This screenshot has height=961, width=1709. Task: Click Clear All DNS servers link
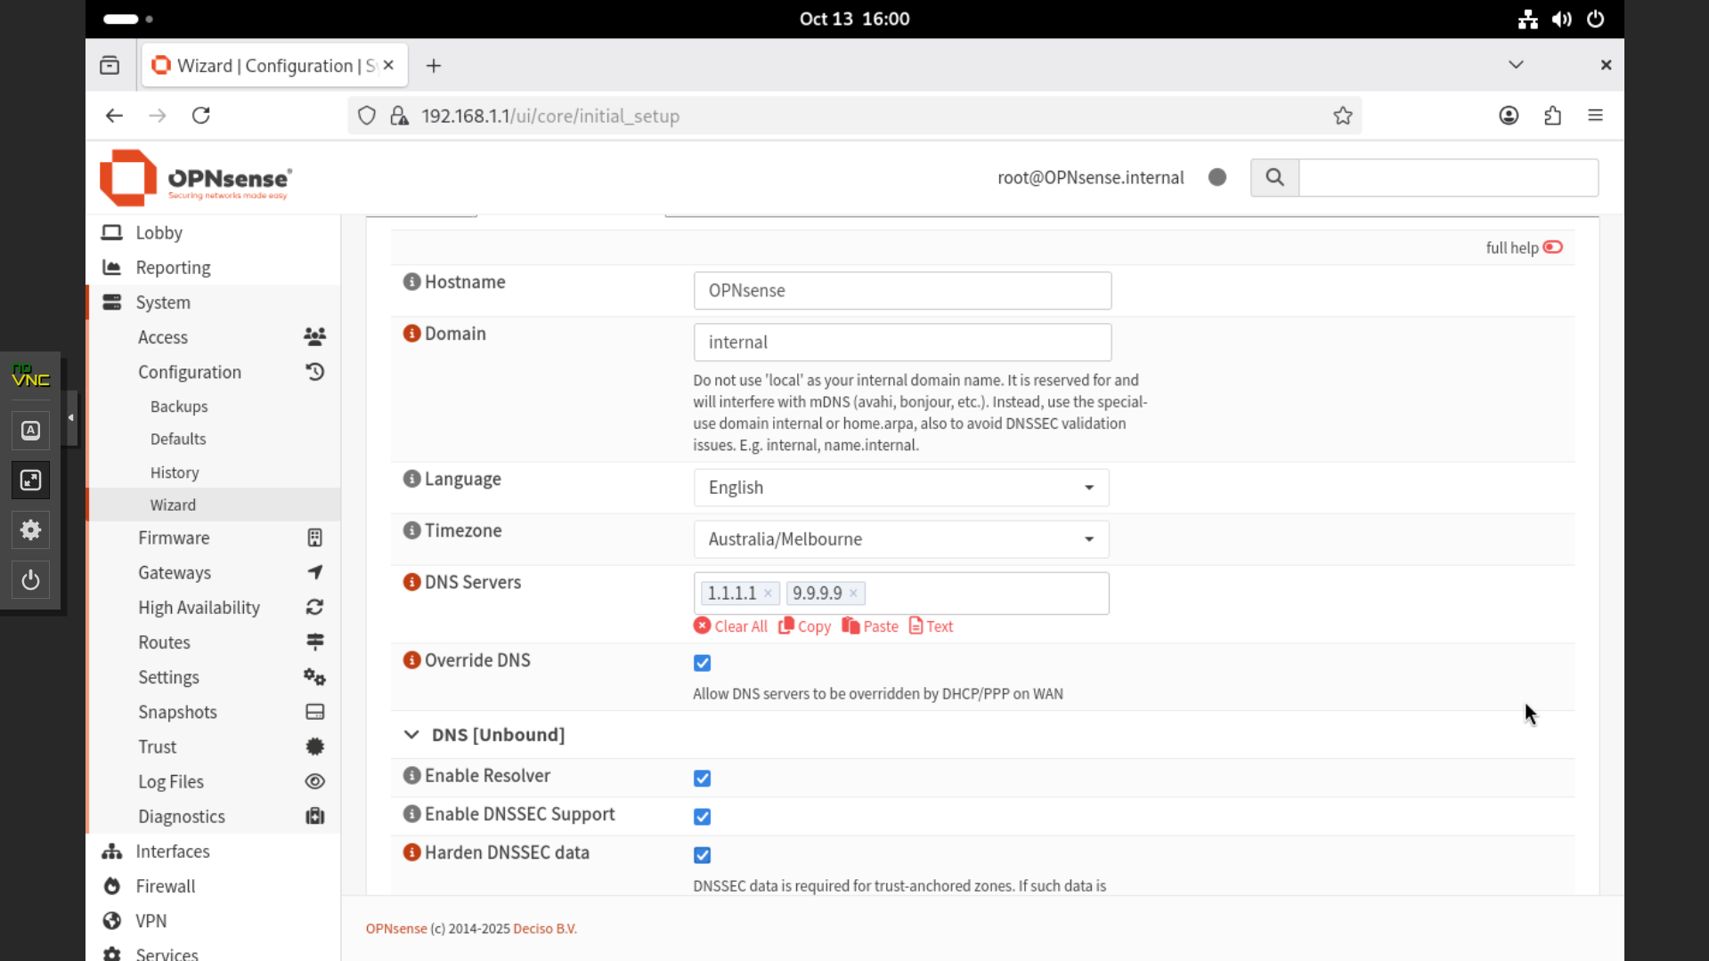[730, 626]
